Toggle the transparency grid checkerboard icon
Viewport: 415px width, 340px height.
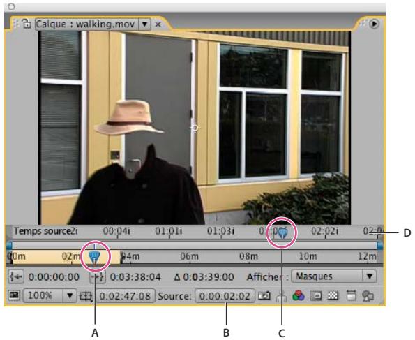pos(333,296)
